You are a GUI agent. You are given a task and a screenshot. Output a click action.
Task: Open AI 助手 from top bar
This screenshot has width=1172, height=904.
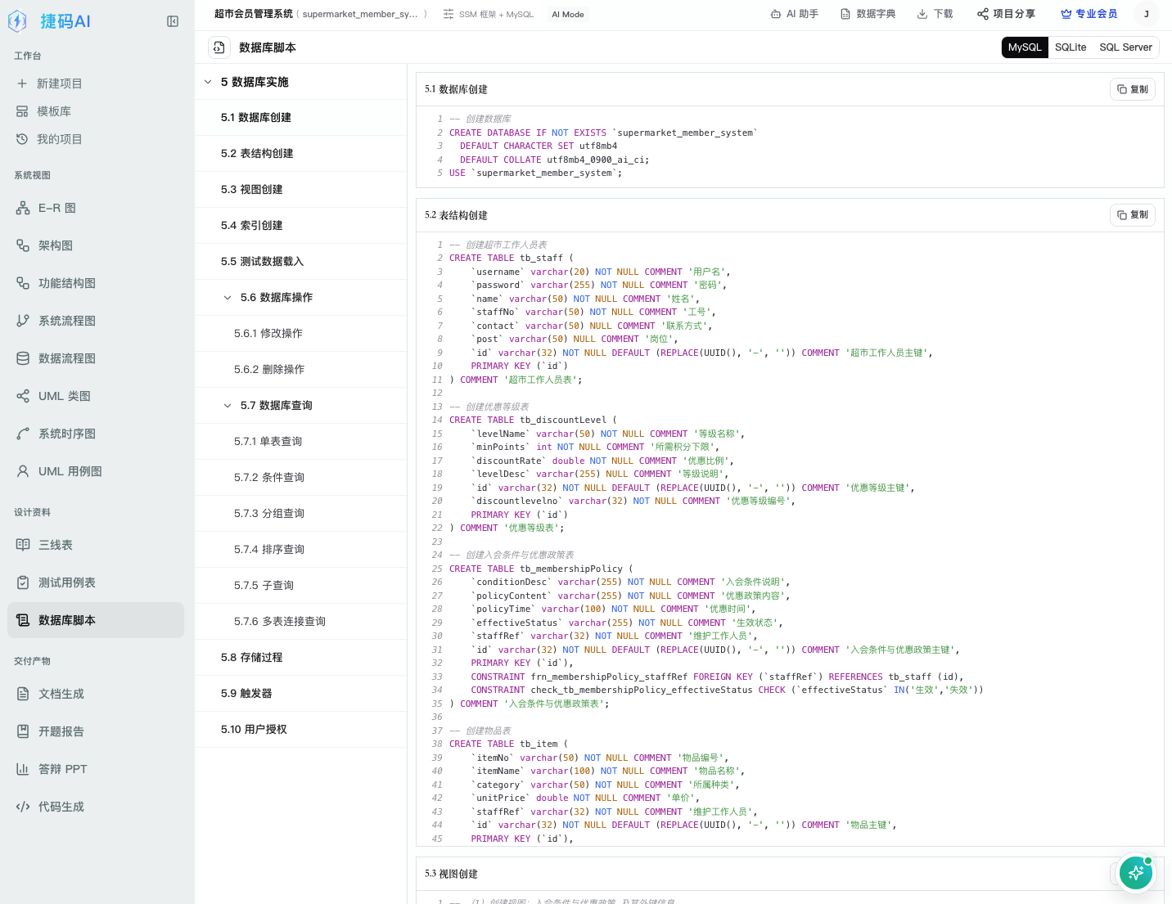click(795, 14)
